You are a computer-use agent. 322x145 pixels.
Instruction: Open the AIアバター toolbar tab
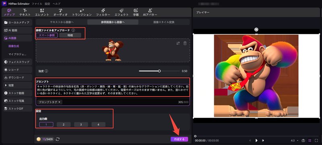[150, 12]
